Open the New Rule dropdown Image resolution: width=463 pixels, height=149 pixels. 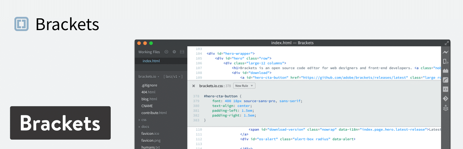click(x=244, y=86)
